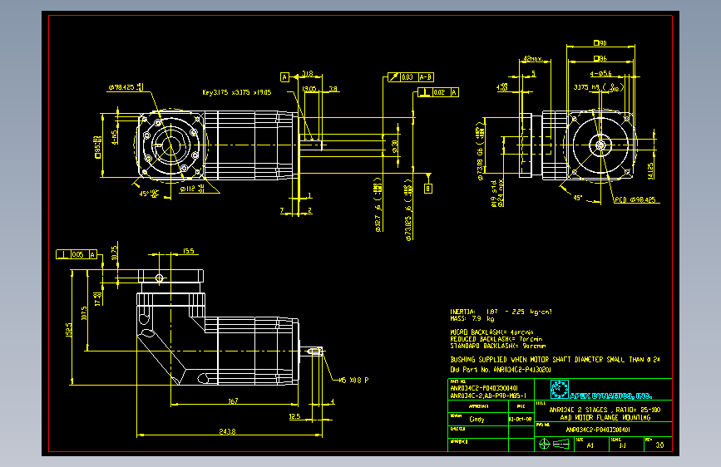Select the □85 flange dimension
This screenshot has width=721, height=467.
pos(97,147)
